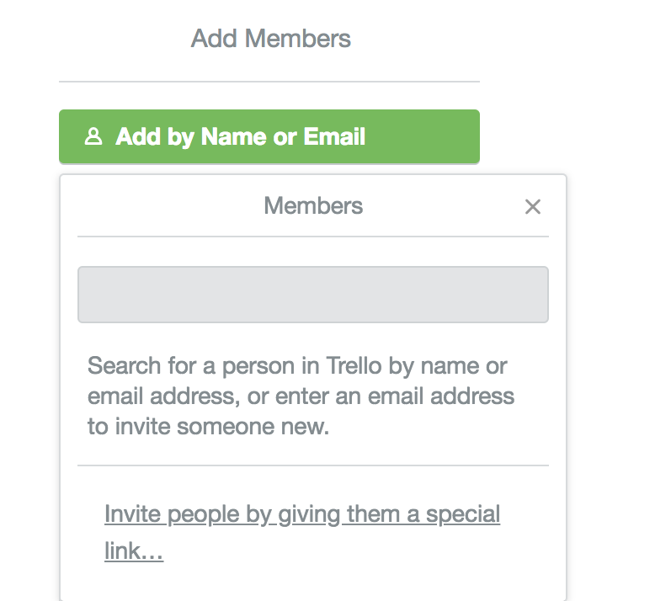Click the Members popup title
The width and height of the screenshot is (655, 601).
313,206
